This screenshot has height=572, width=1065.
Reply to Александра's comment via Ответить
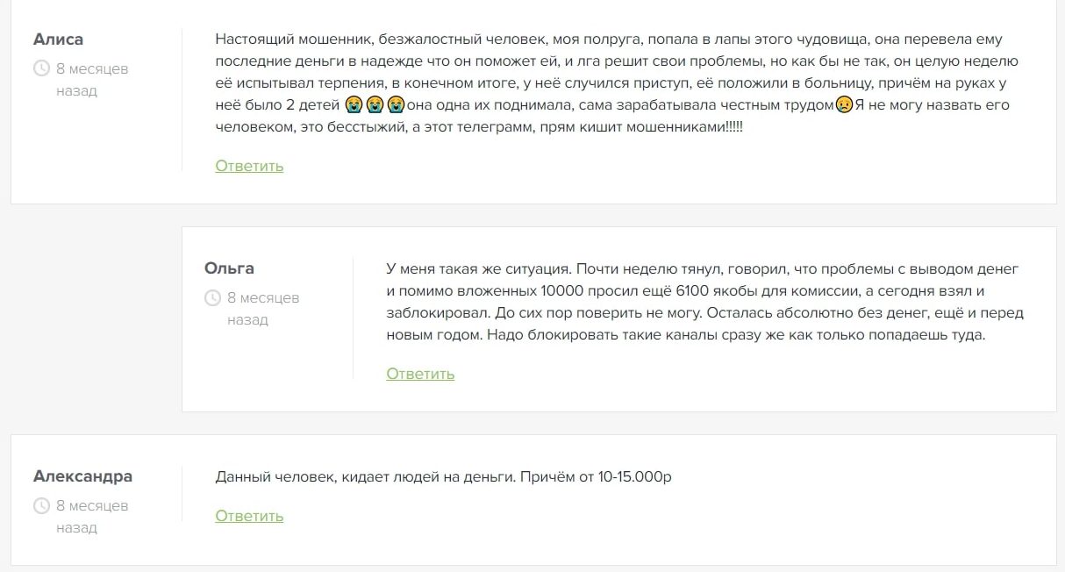click(x=249, y=516)
